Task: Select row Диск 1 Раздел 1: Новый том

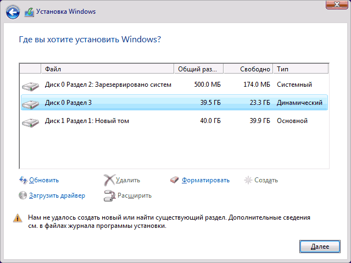Action: click(174, 121)
